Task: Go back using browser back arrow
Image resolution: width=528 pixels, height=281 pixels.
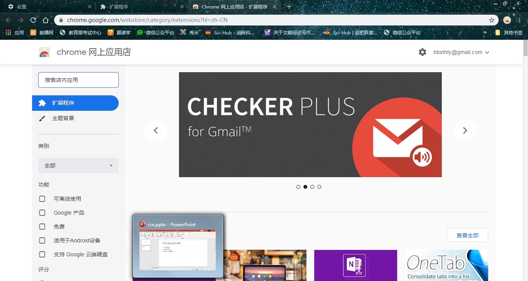Action: 9,20
